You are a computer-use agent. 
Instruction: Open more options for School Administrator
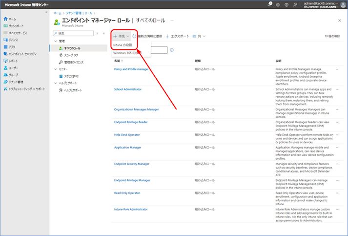coord(337,89)
